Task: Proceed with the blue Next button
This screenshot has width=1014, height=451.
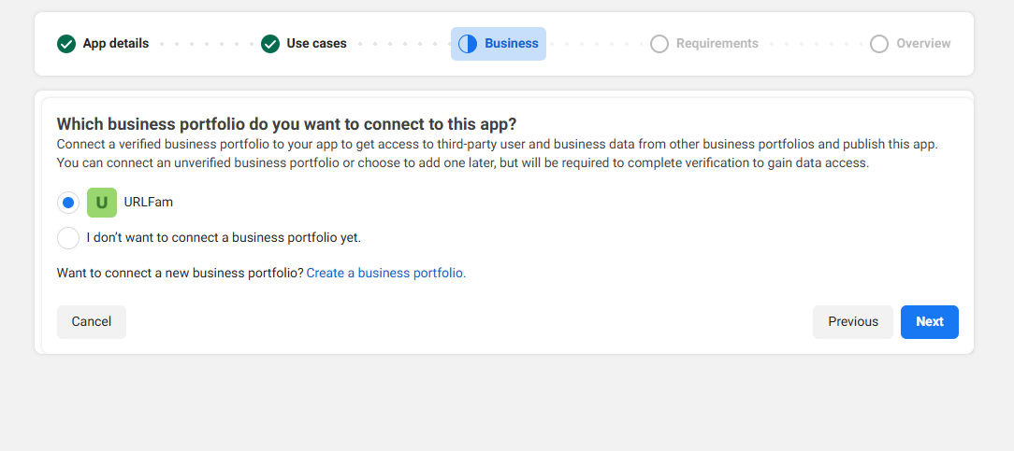Action: pos(930,322)
